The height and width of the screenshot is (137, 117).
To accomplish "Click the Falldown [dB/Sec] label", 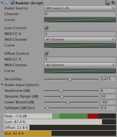I will 19,108.
